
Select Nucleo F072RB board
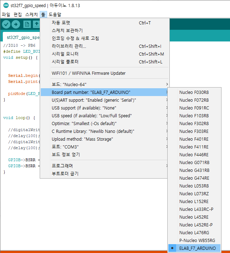[194, 100]
